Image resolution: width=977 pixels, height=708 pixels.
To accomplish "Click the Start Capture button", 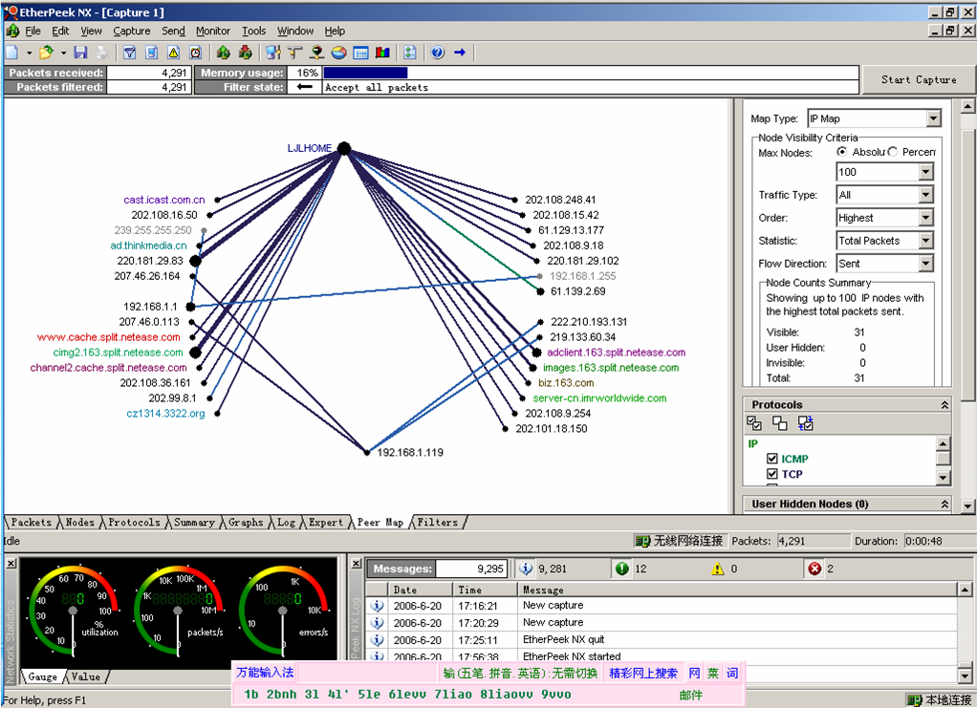I will [x=918, y=79].
